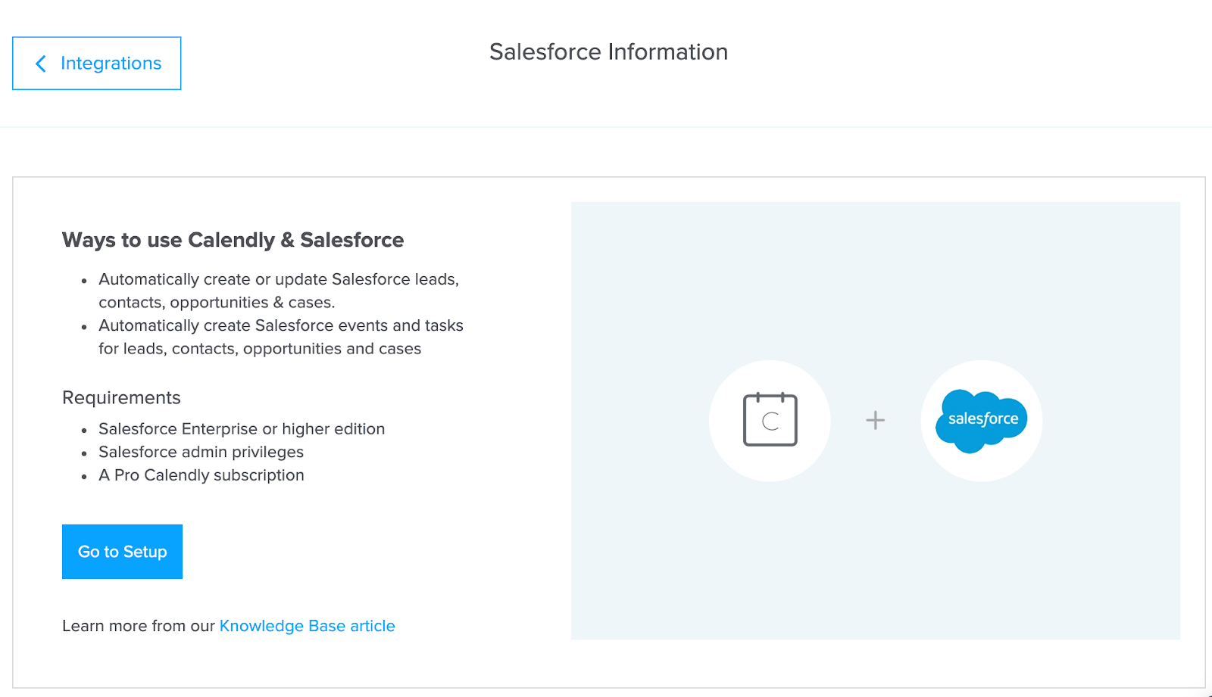Screen dimensions: 1212x697
Task: Return to Integrations page
Action: click(x=96, y=64)
